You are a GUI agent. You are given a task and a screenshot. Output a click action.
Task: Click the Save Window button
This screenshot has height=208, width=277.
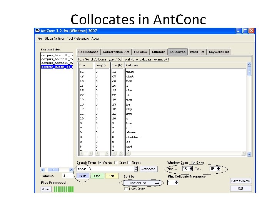click(x=241, y=181)
